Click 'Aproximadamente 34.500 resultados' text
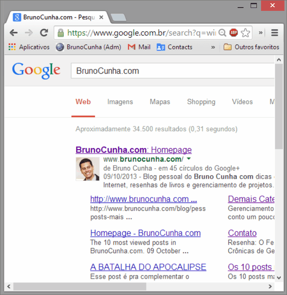 click(x=131, y=129)
